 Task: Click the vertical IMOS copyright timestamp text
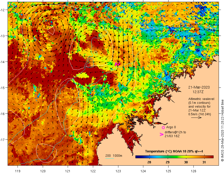pos(222,131)
